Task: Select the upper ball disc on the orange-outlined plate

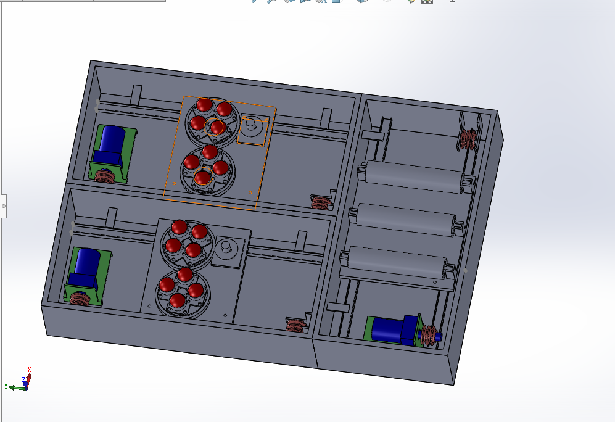Action: (x=212, y=121)
